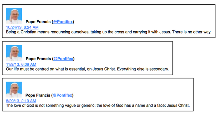The height and width of the screenshot is (114, 218).
Task: Click the Pope Francis name above the 8/29/13 timestamp
Action: pos(38,95)
